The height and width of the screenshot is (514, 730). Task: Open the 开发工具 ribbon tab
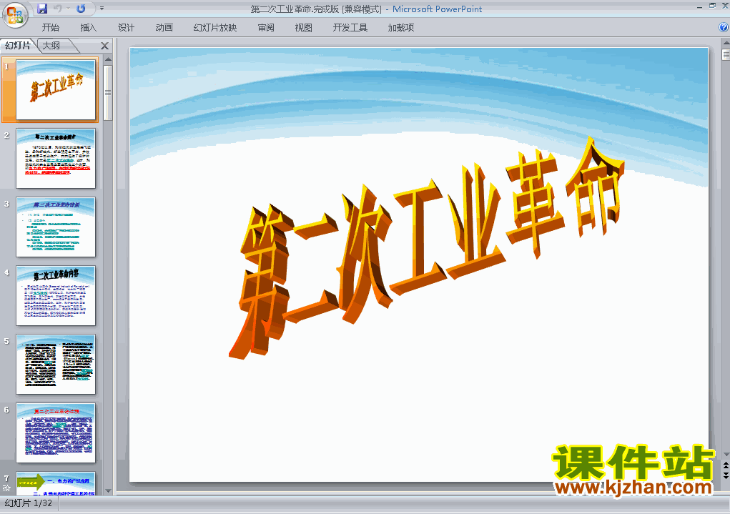(350, 27)
